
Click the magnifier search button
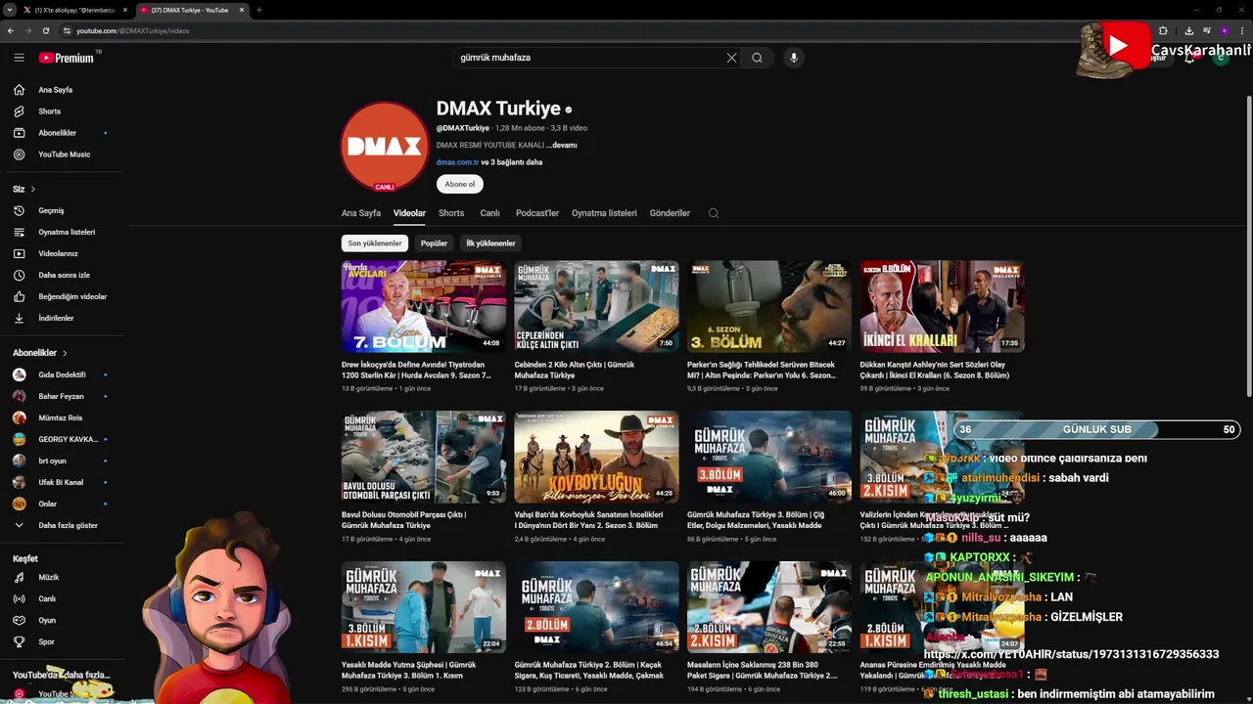click(757, 58)
